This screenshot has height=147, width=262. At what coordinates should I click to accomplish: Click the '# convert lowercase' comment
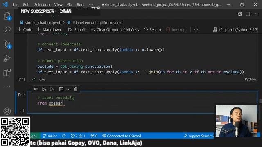point(59,44)
